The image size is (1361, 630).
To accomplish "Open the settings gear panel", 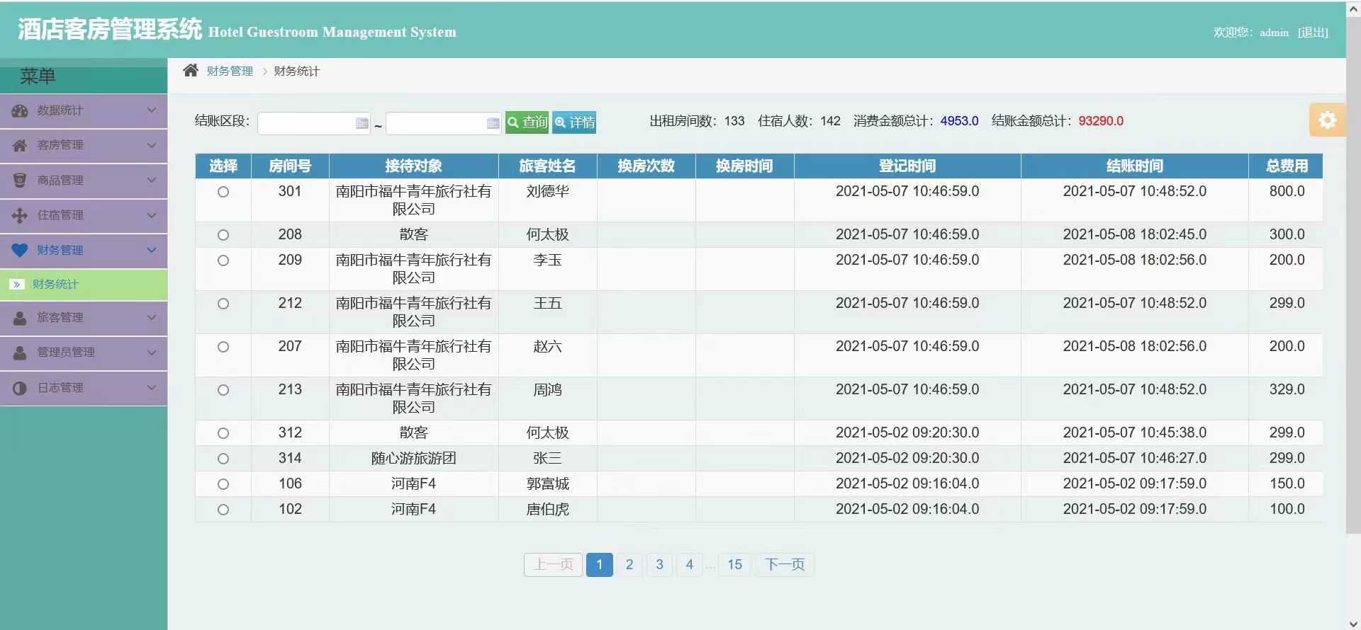I will (x=1327, y=120).
